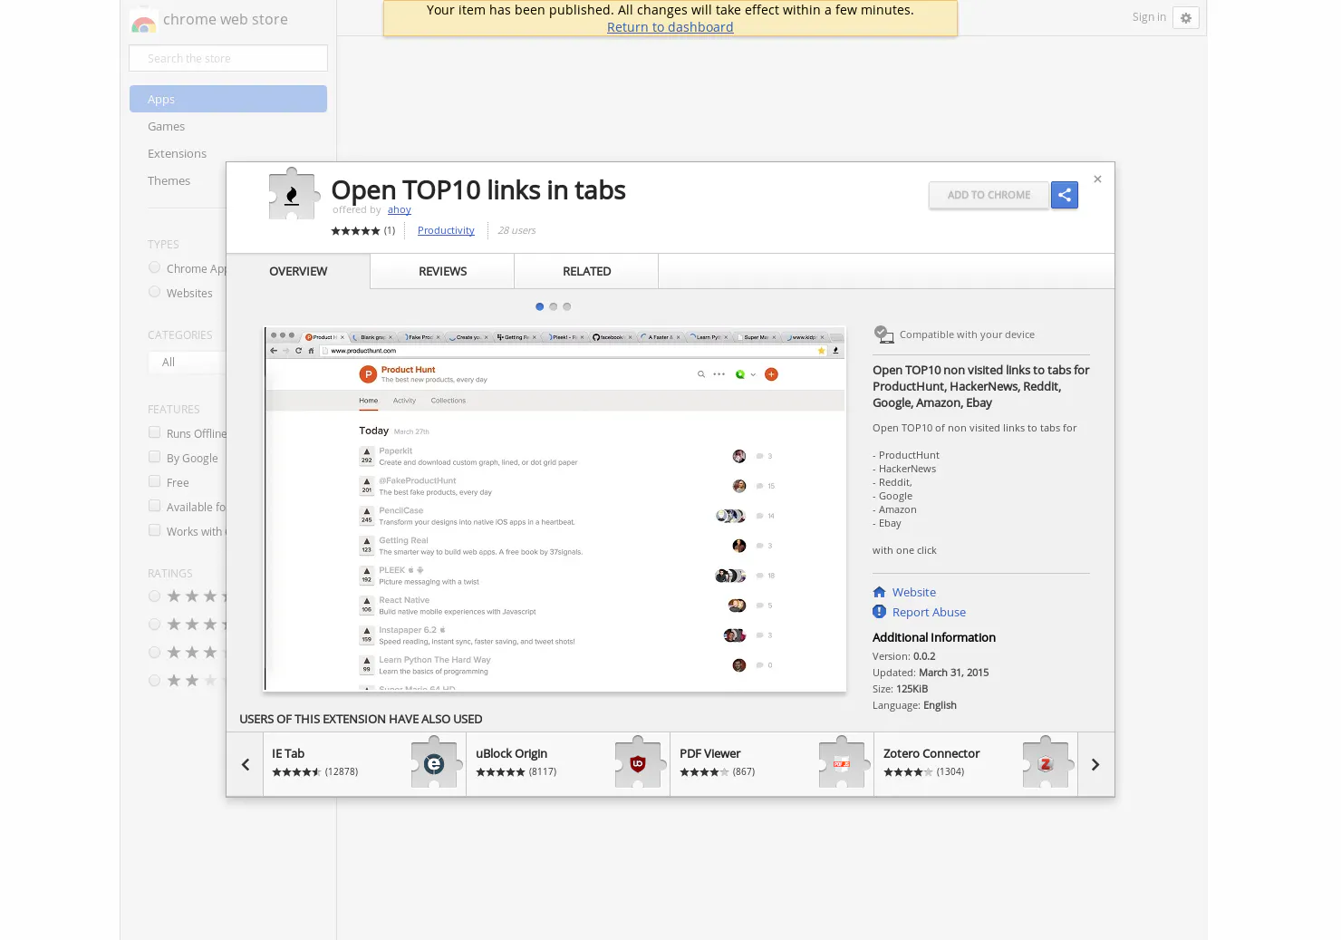Switch to the Reviews tab
The height and width of the screenshot is (940, 1341).
pyautogui.click(x=442, y=271)
